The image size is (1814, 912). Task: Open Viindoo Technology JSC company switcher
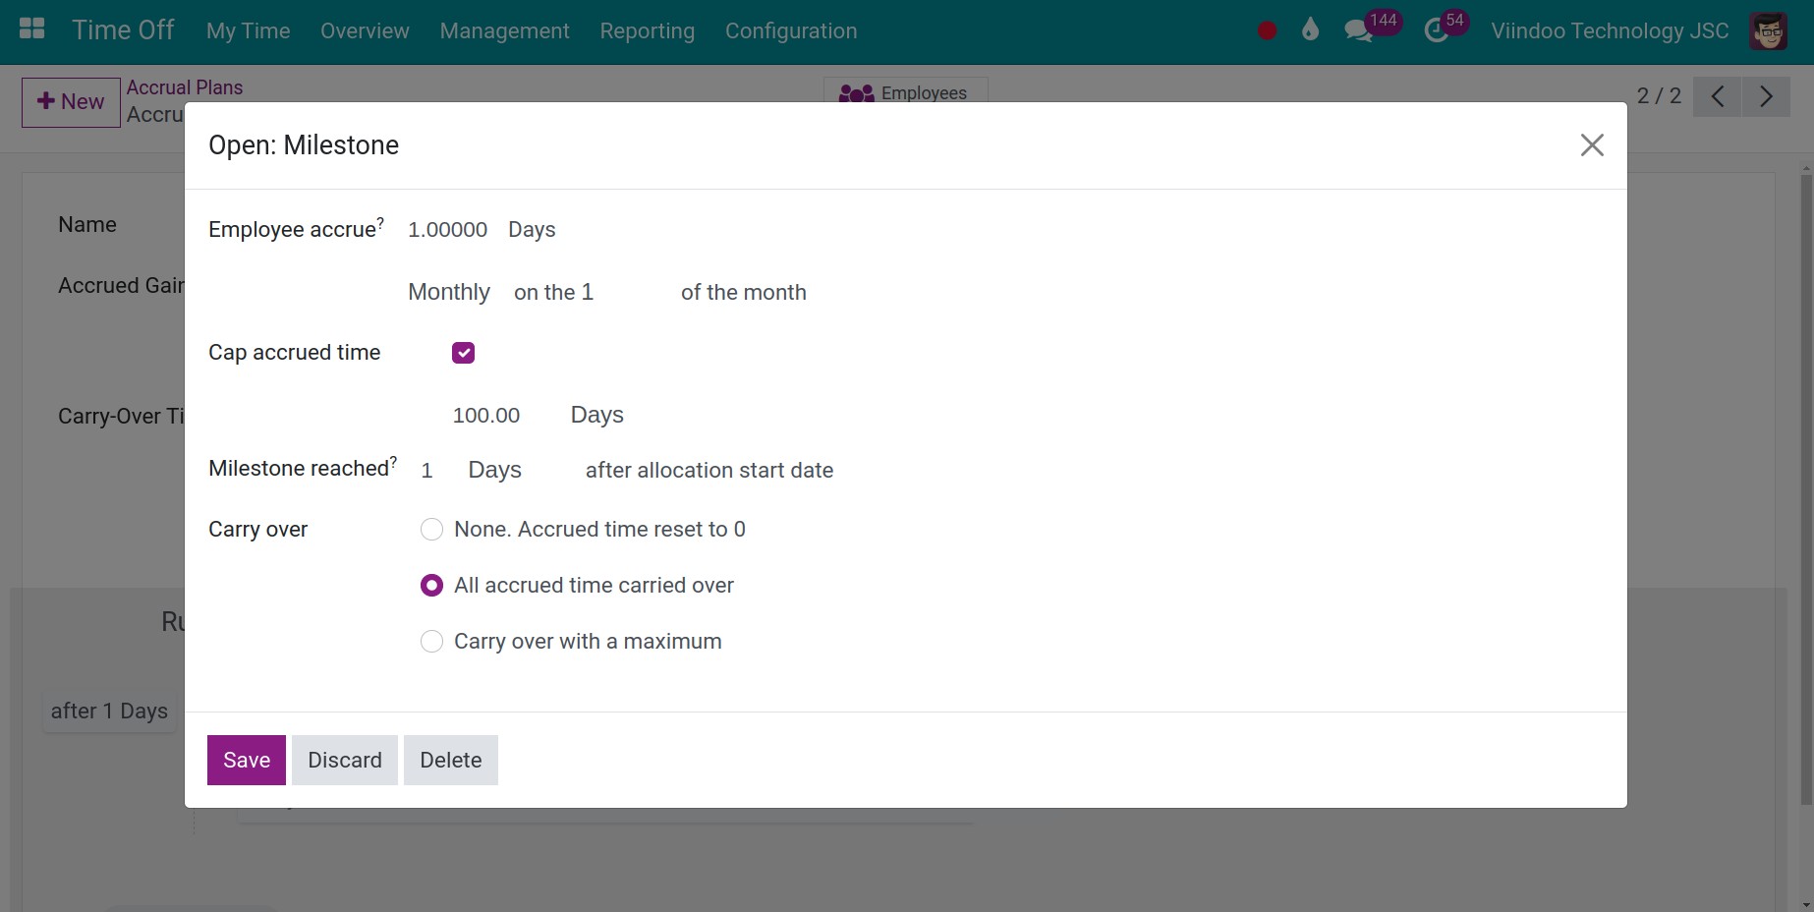[1610, 30]
